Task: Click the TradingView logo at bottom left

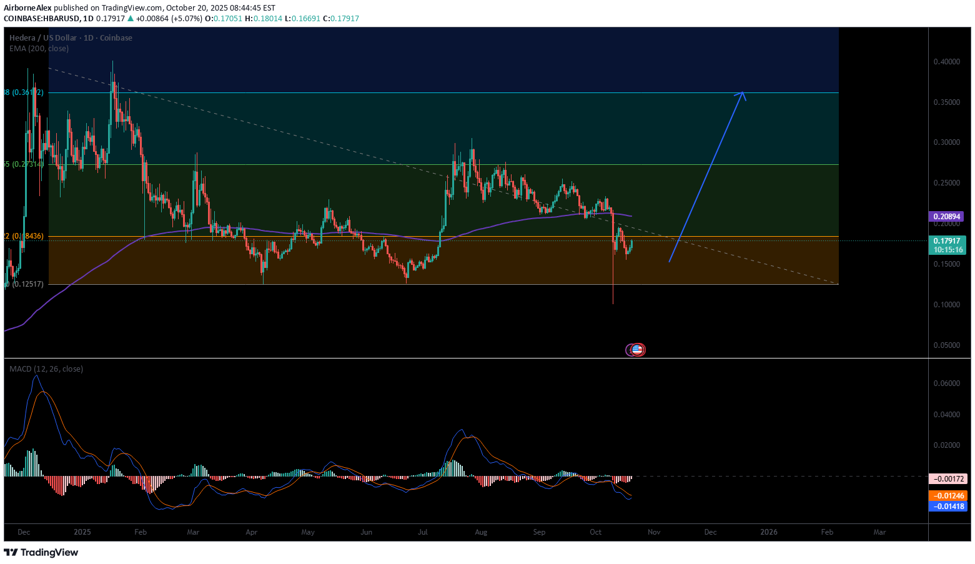Action: pos(41,552)
